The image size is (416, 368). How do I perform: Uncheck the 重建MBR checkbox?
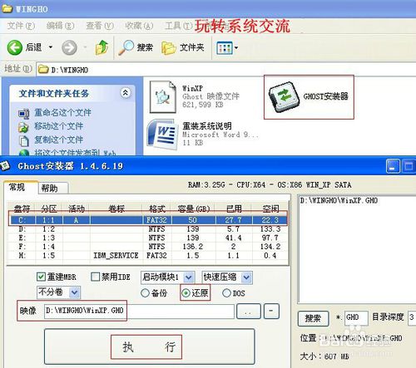pos(41,277)
